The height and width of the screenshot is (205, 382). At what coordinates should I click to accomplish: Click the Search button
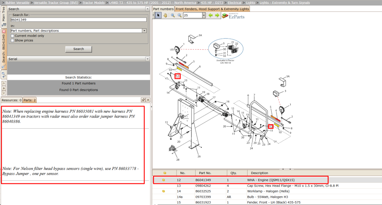[78, 49]
